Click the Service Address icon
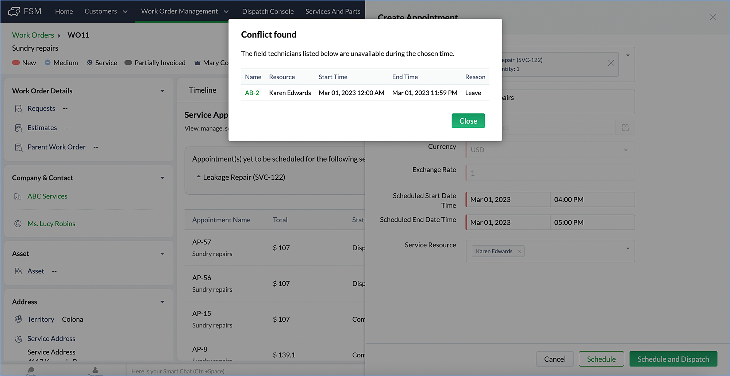The image size is (730, 376). pos(19,339)
